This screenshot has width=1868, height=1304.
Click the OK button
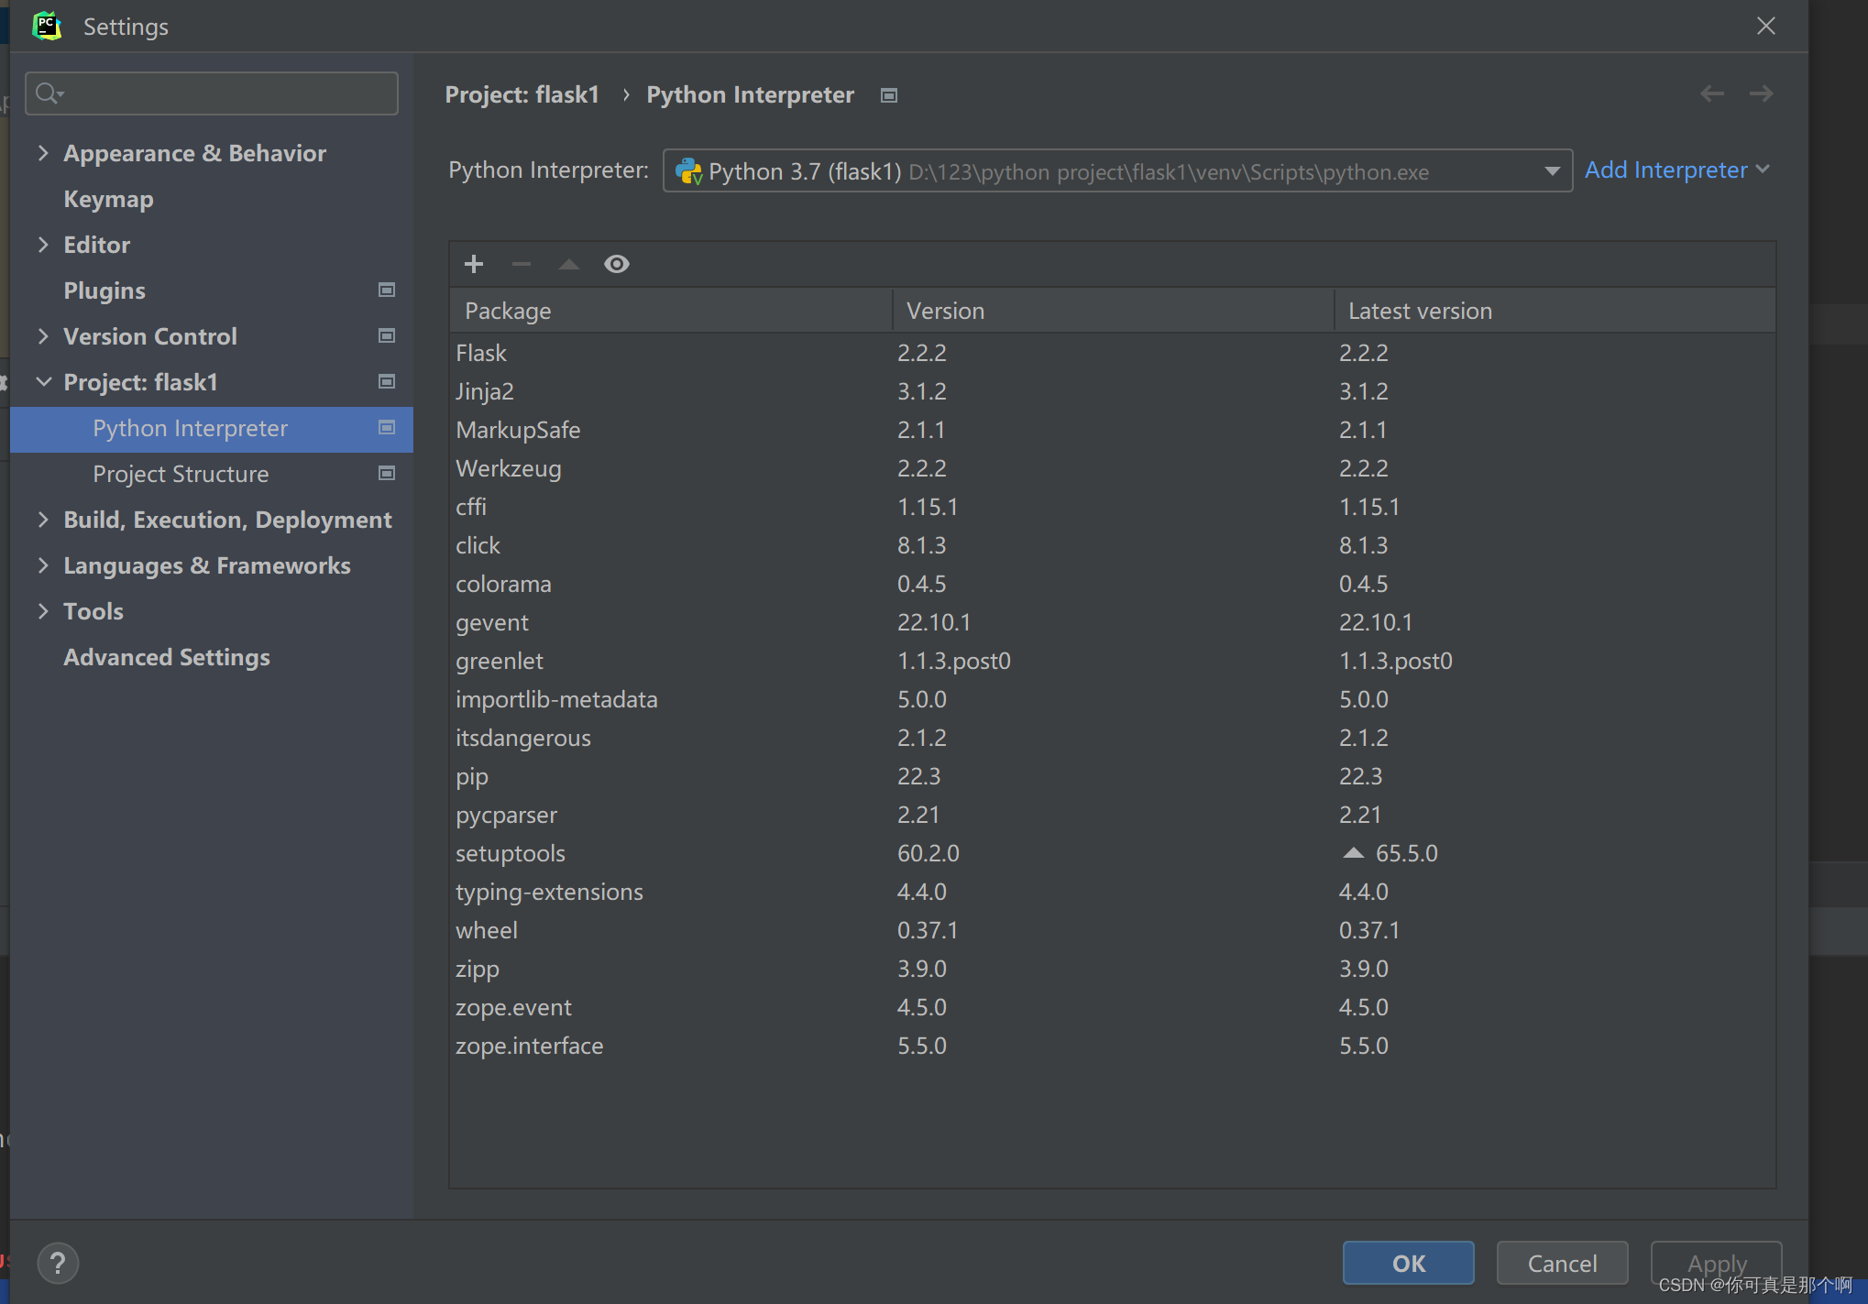tap(1409, 1263)
